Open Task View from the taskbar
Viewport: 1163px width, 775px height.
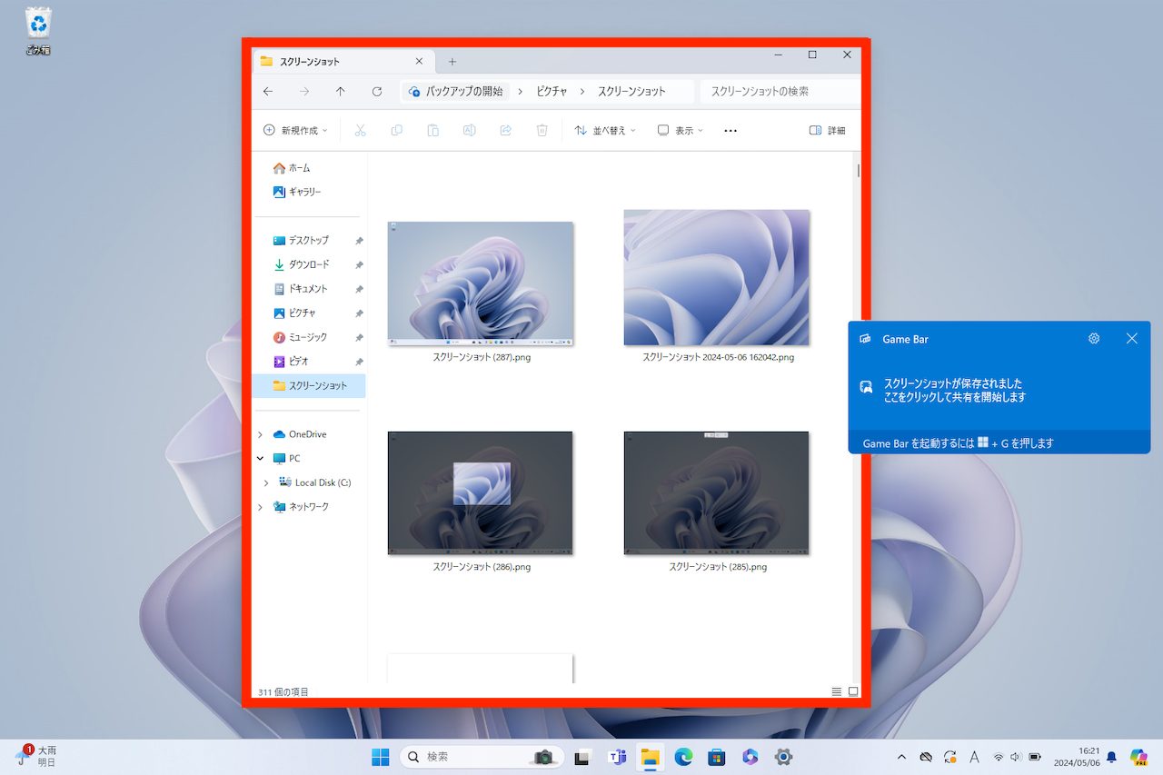(582, 757)
